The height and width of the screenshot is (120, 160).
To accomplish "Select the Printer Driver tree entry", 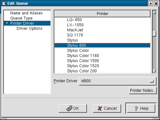I will click(x=27, y=23).
